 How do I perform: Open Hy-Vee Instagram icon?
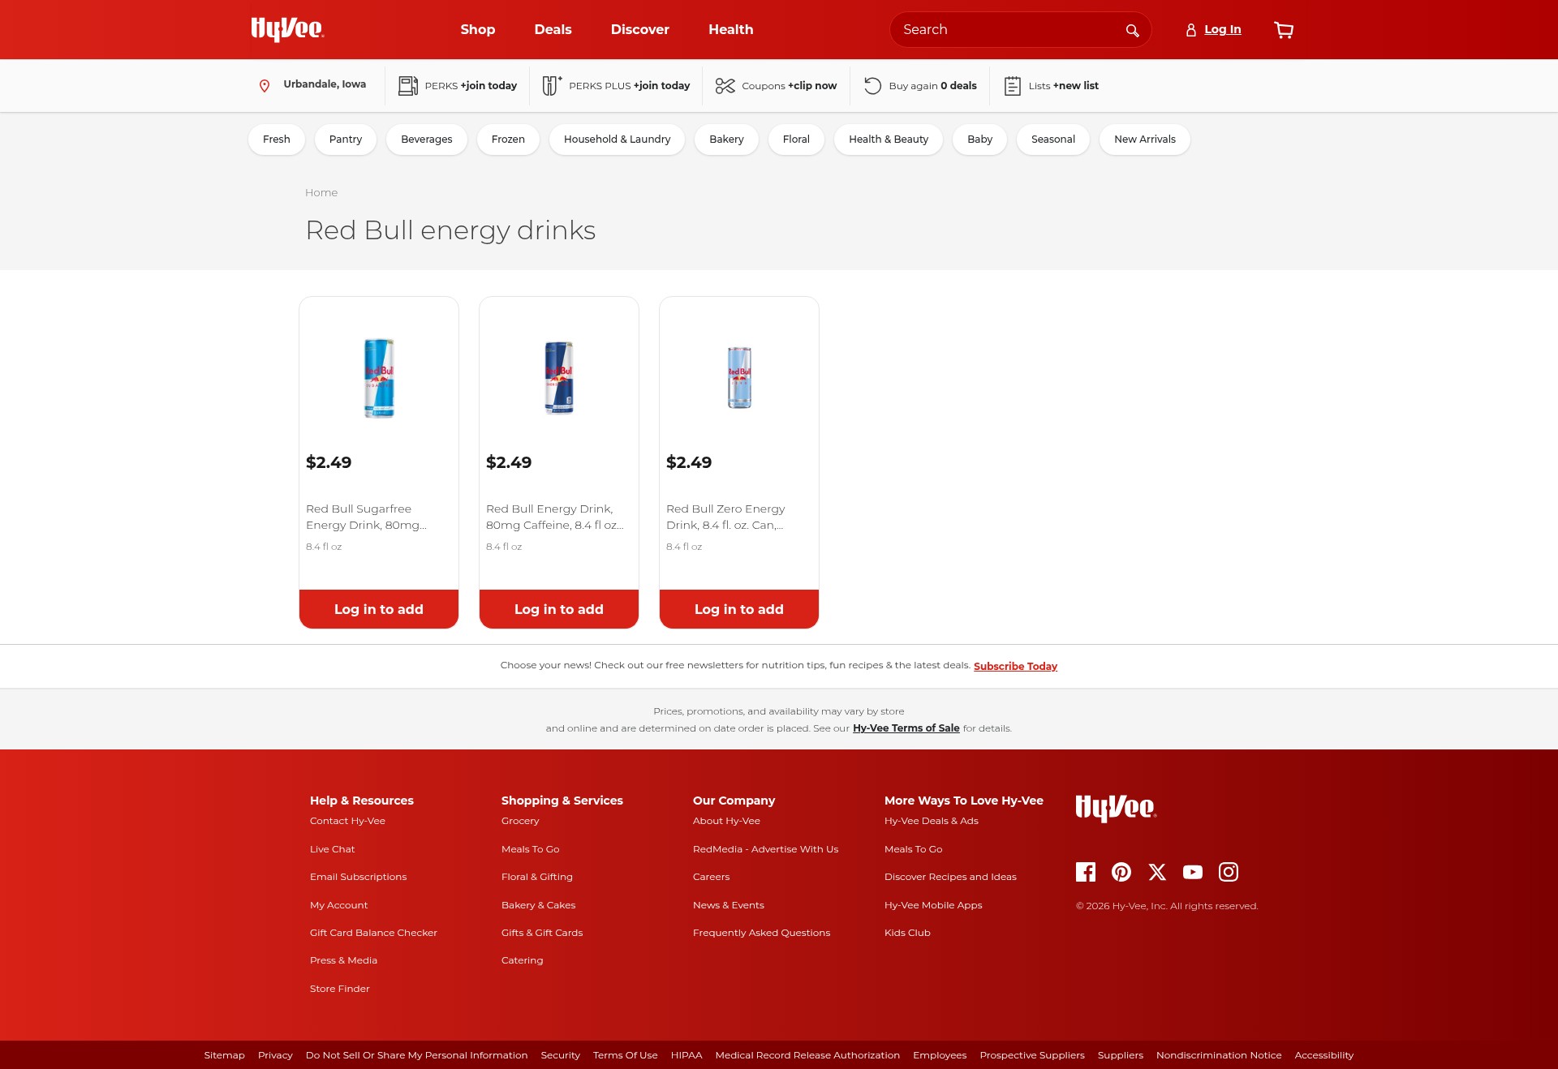coord(1229,872)
